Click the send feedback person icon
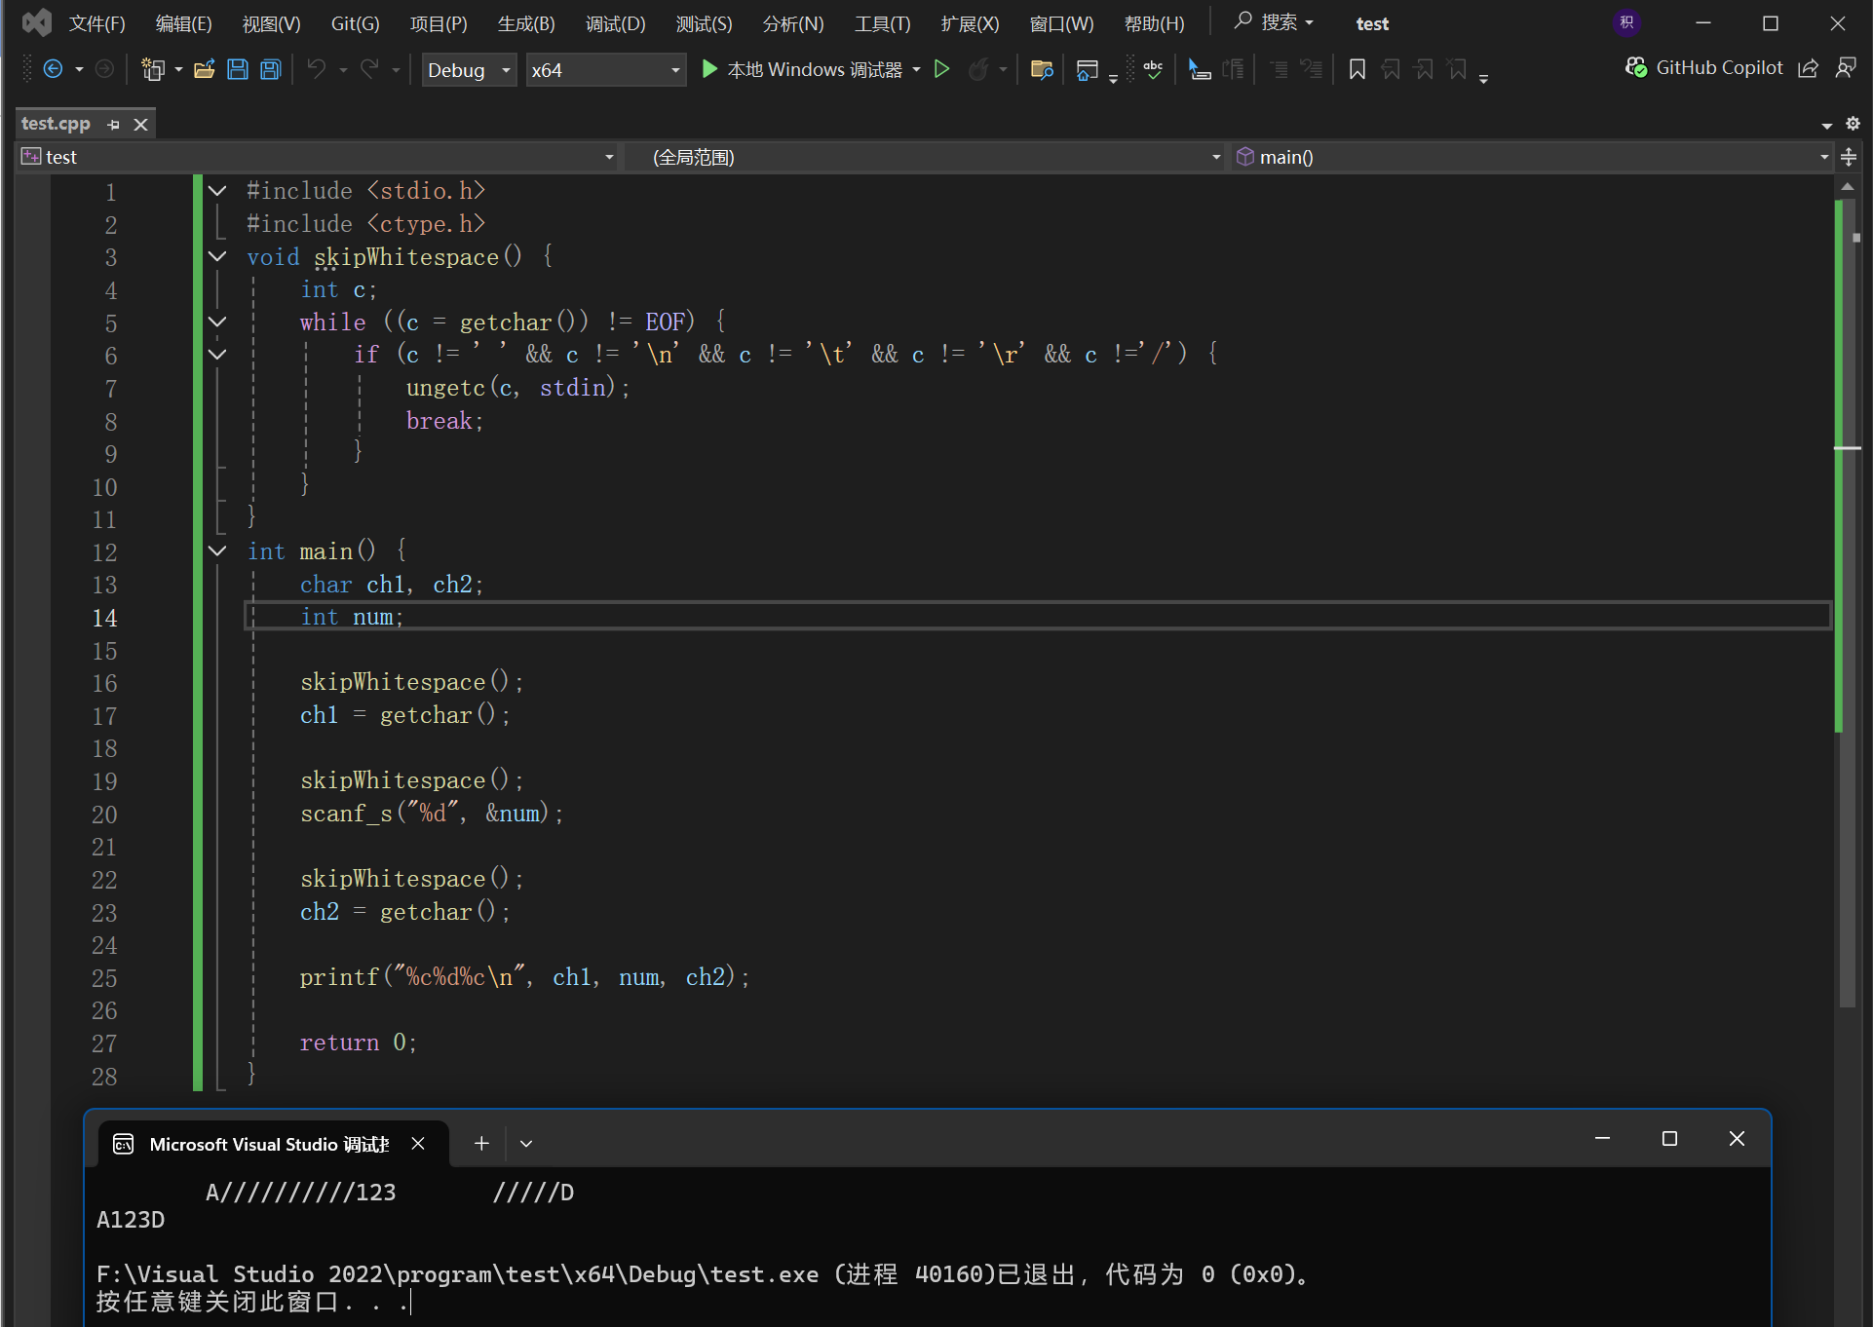 [1845, 67]
